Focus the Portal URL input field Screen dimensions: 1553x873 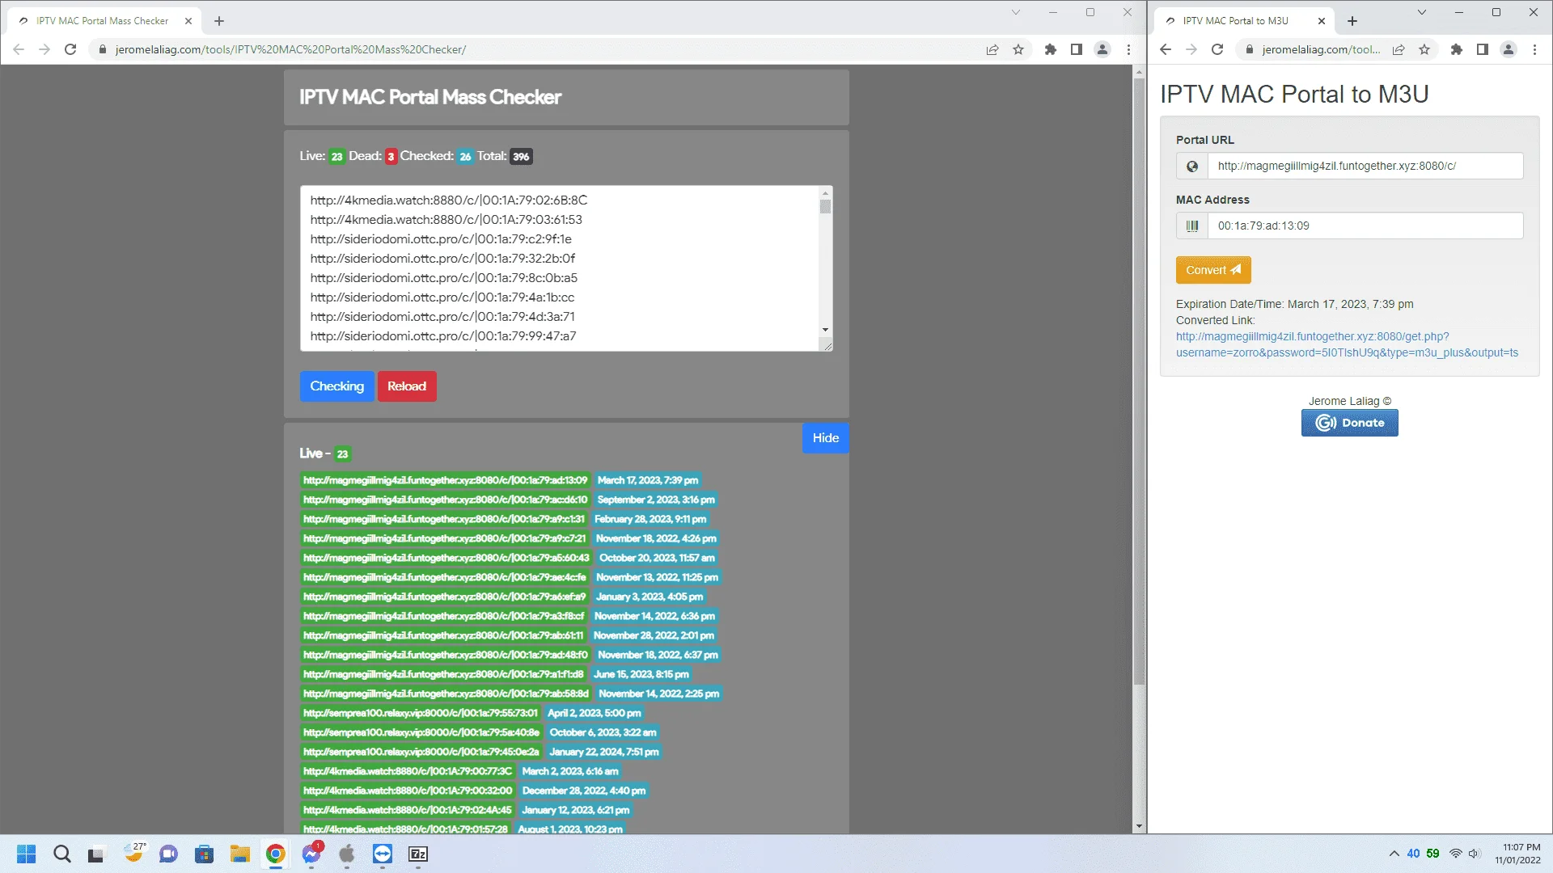coord(1365,166)
